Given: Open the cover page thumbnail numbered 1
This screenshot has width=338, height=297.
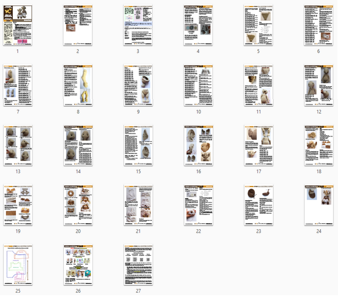Looking at the screenshot, I should [18, 25].
